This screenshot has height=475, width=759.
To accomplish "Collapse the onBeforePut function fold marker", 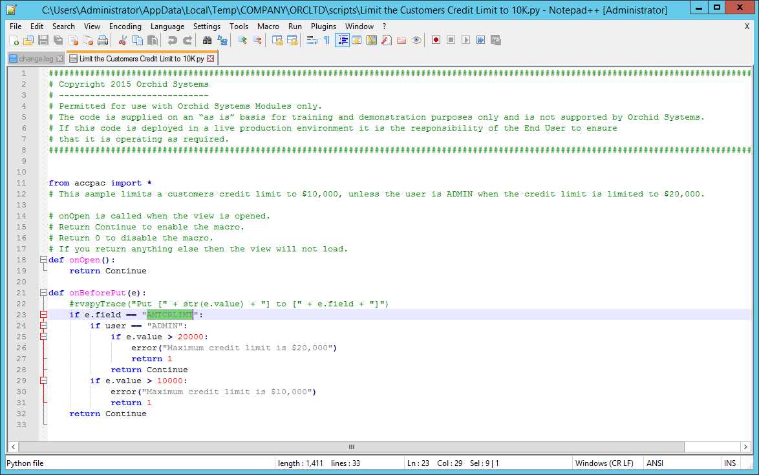I will [x=43, y=293].
